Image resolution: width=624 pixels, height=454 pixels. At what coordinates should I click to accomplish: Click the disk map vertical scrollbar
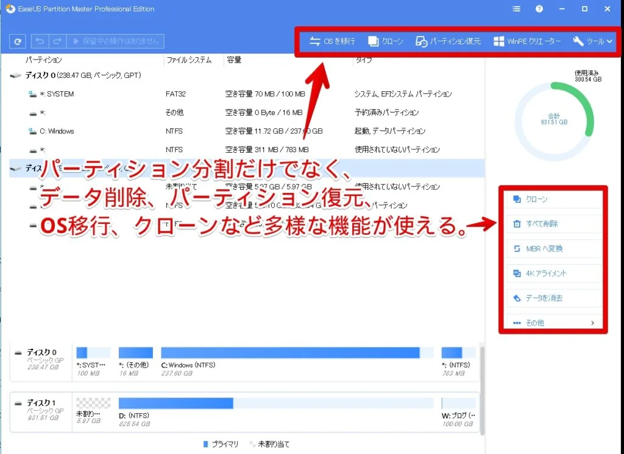pos(483,389)
